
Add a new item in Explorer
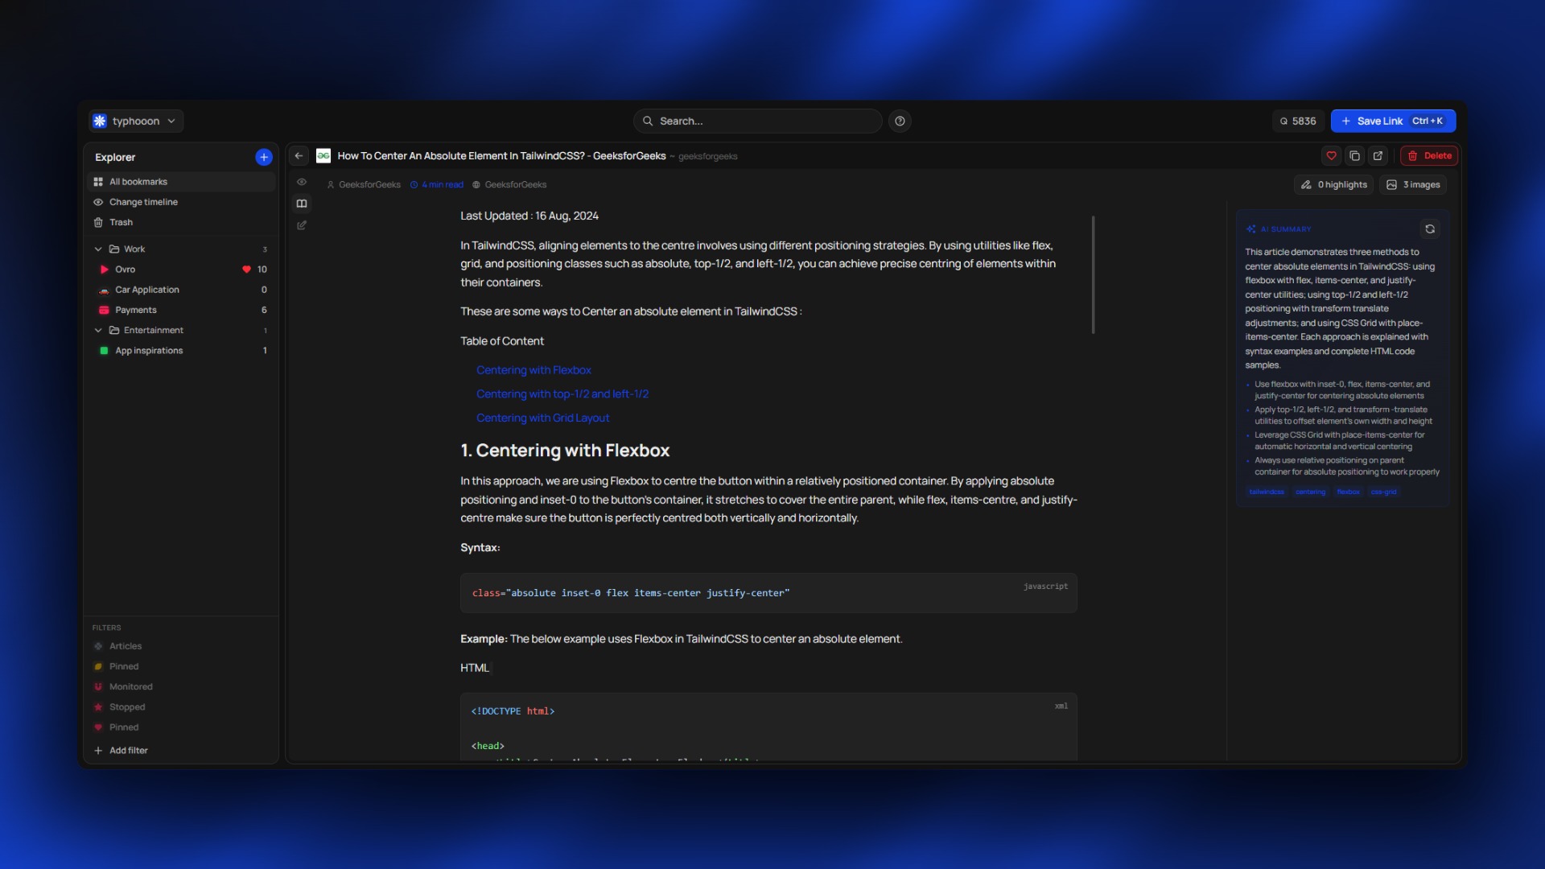pyautogui.click(x=263, y=157)
